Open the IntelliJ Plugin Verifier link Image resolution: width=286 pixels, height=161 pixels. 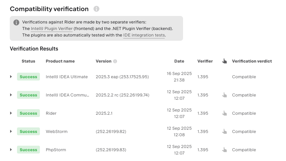[x=52, y=29]
